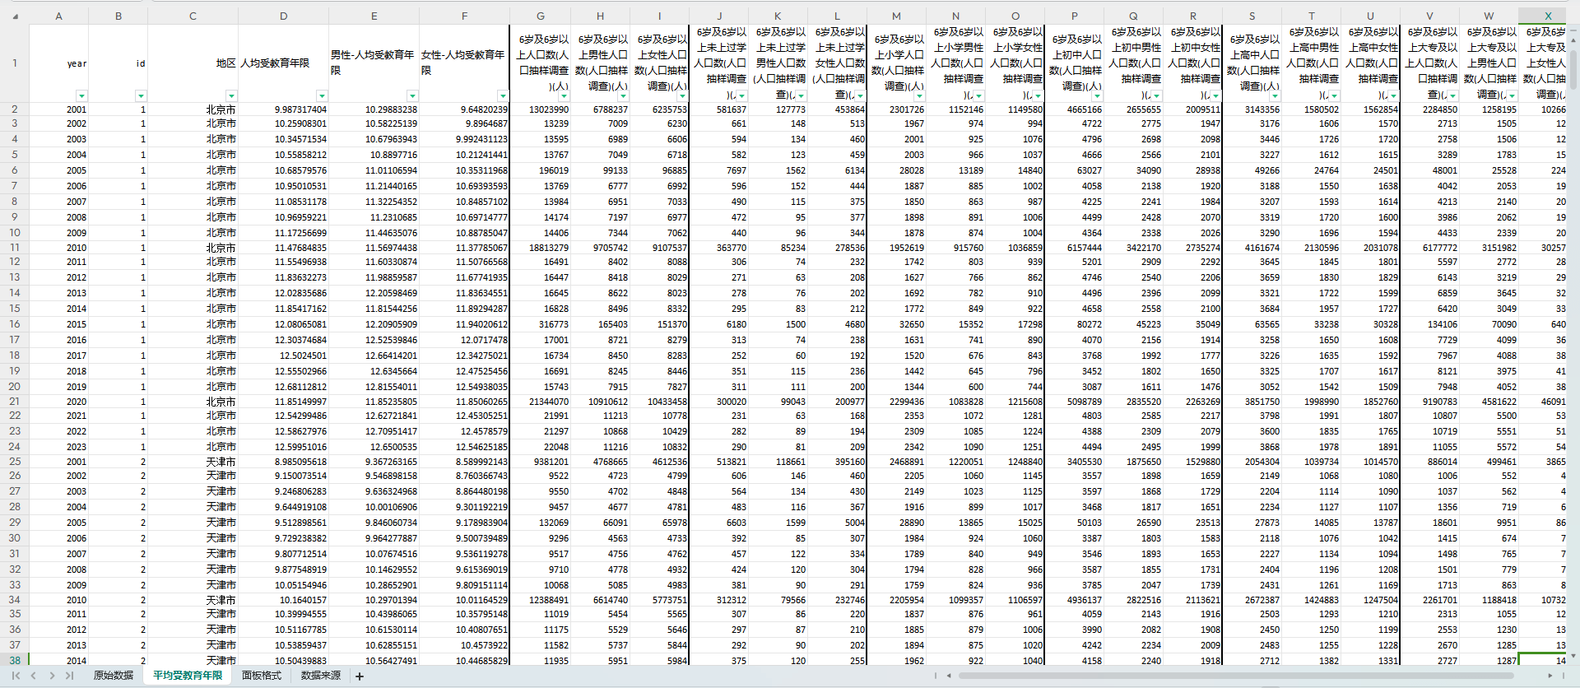
Task: Select the 人均受教育年限 header cell
Action: (x=283, y=63)
